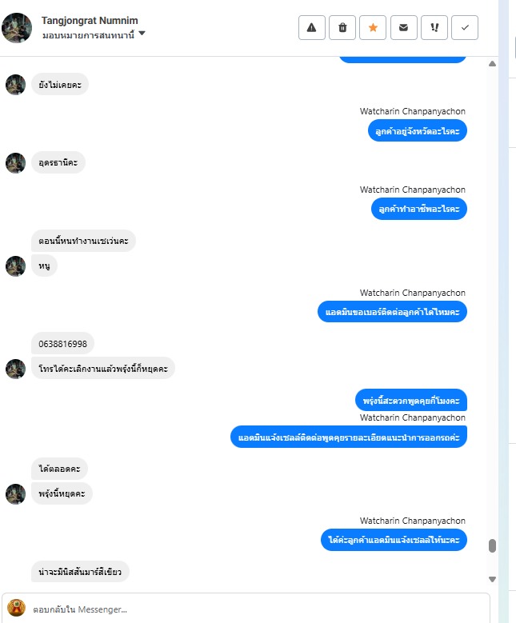Click customer avatar beside อุดรธานีคะ message
516x623 pixels.
(15, 163)
